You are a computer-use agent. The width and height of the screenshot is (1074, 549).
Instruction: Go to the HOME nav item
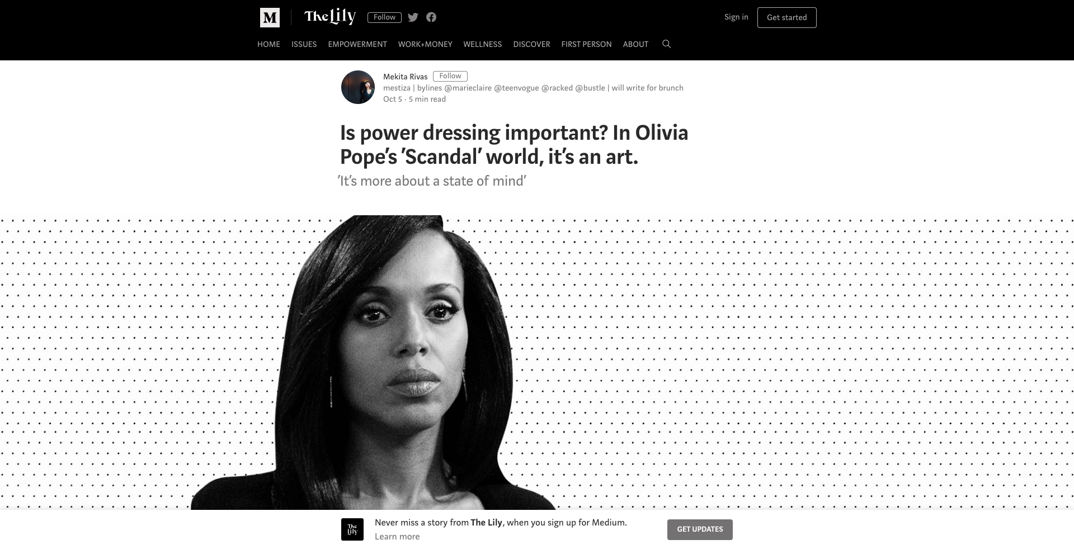[x=268, y=44]
